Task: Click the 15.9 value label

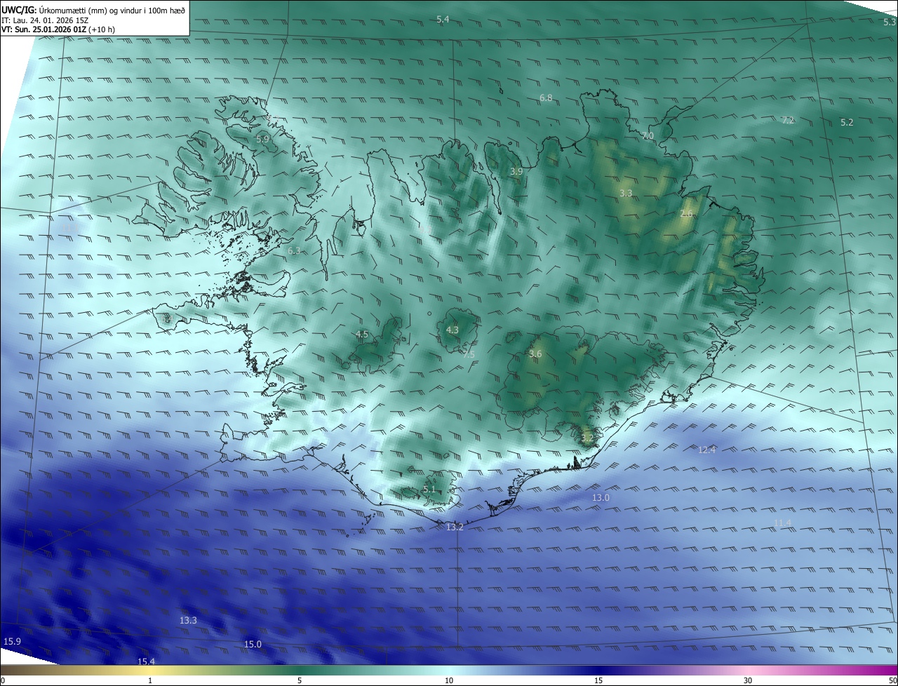Action: coord(13,642)
